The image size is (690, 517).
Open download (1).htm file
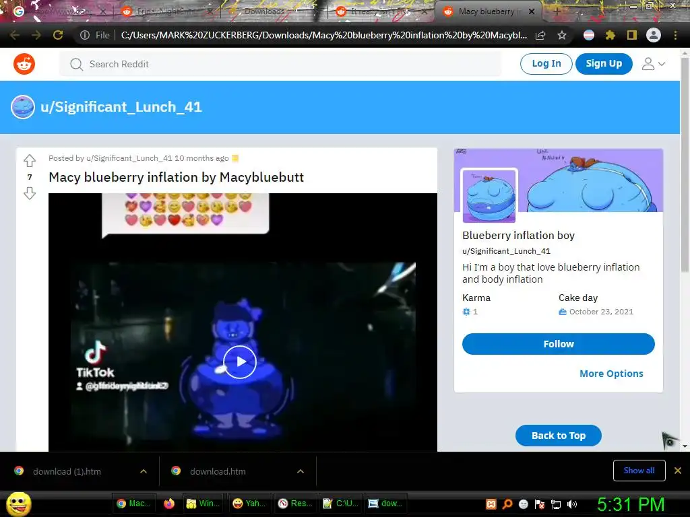click(x=67, y=471)
